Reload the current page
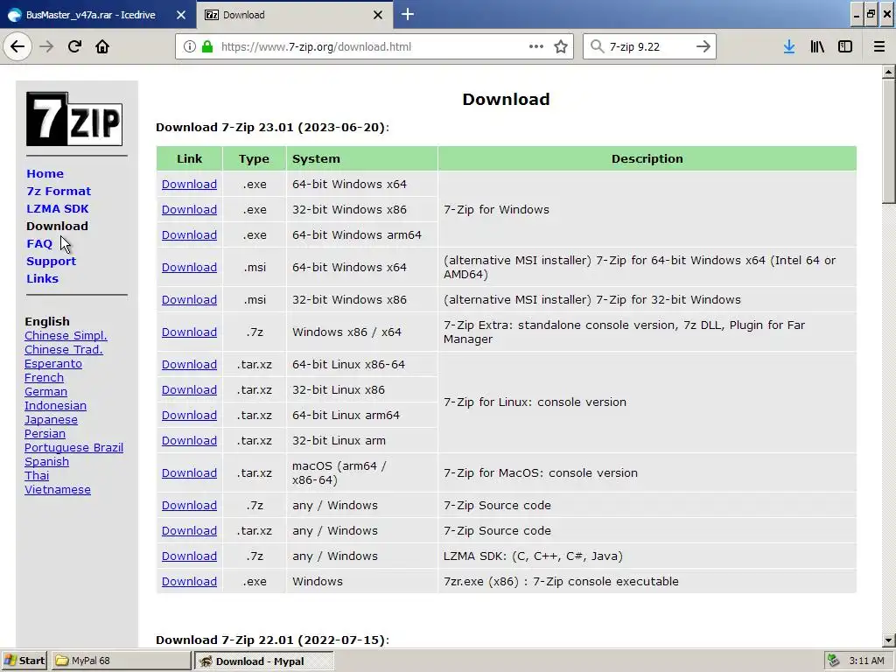 point(74,46)
